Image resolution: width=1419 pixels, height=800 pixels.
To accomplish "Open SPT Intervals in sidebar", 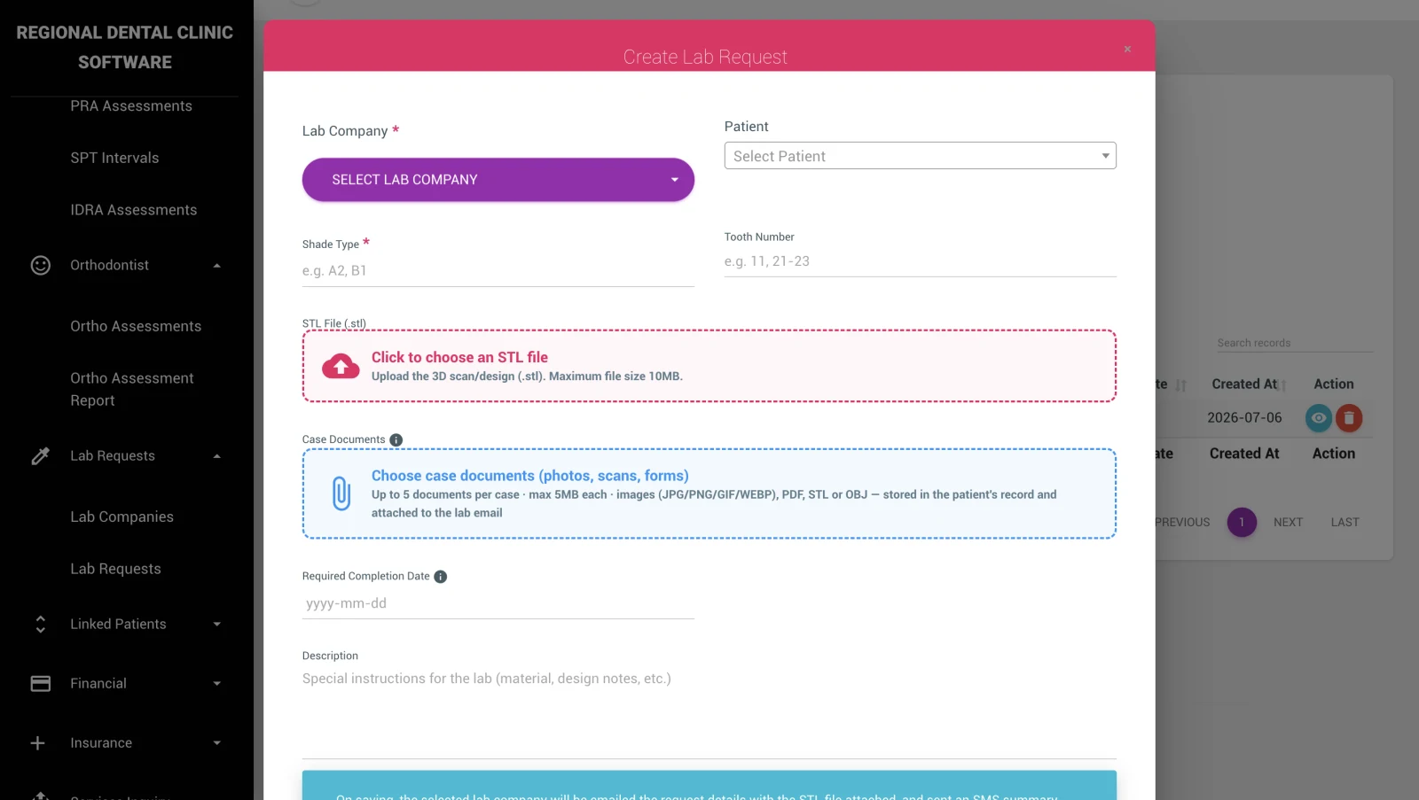I will coord(114,158).
